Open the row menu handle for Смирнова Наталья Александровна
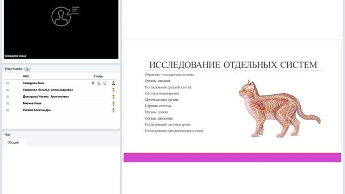The height and width of the screenshot is (194, 345). click(x=8, y=90)
